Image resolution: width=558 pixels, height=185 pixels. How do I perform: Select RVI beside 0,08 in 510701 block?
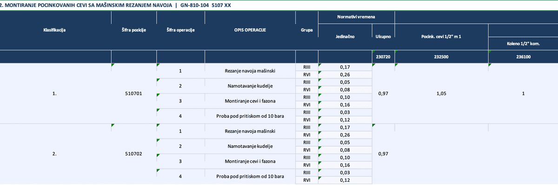tap(306, 89)
